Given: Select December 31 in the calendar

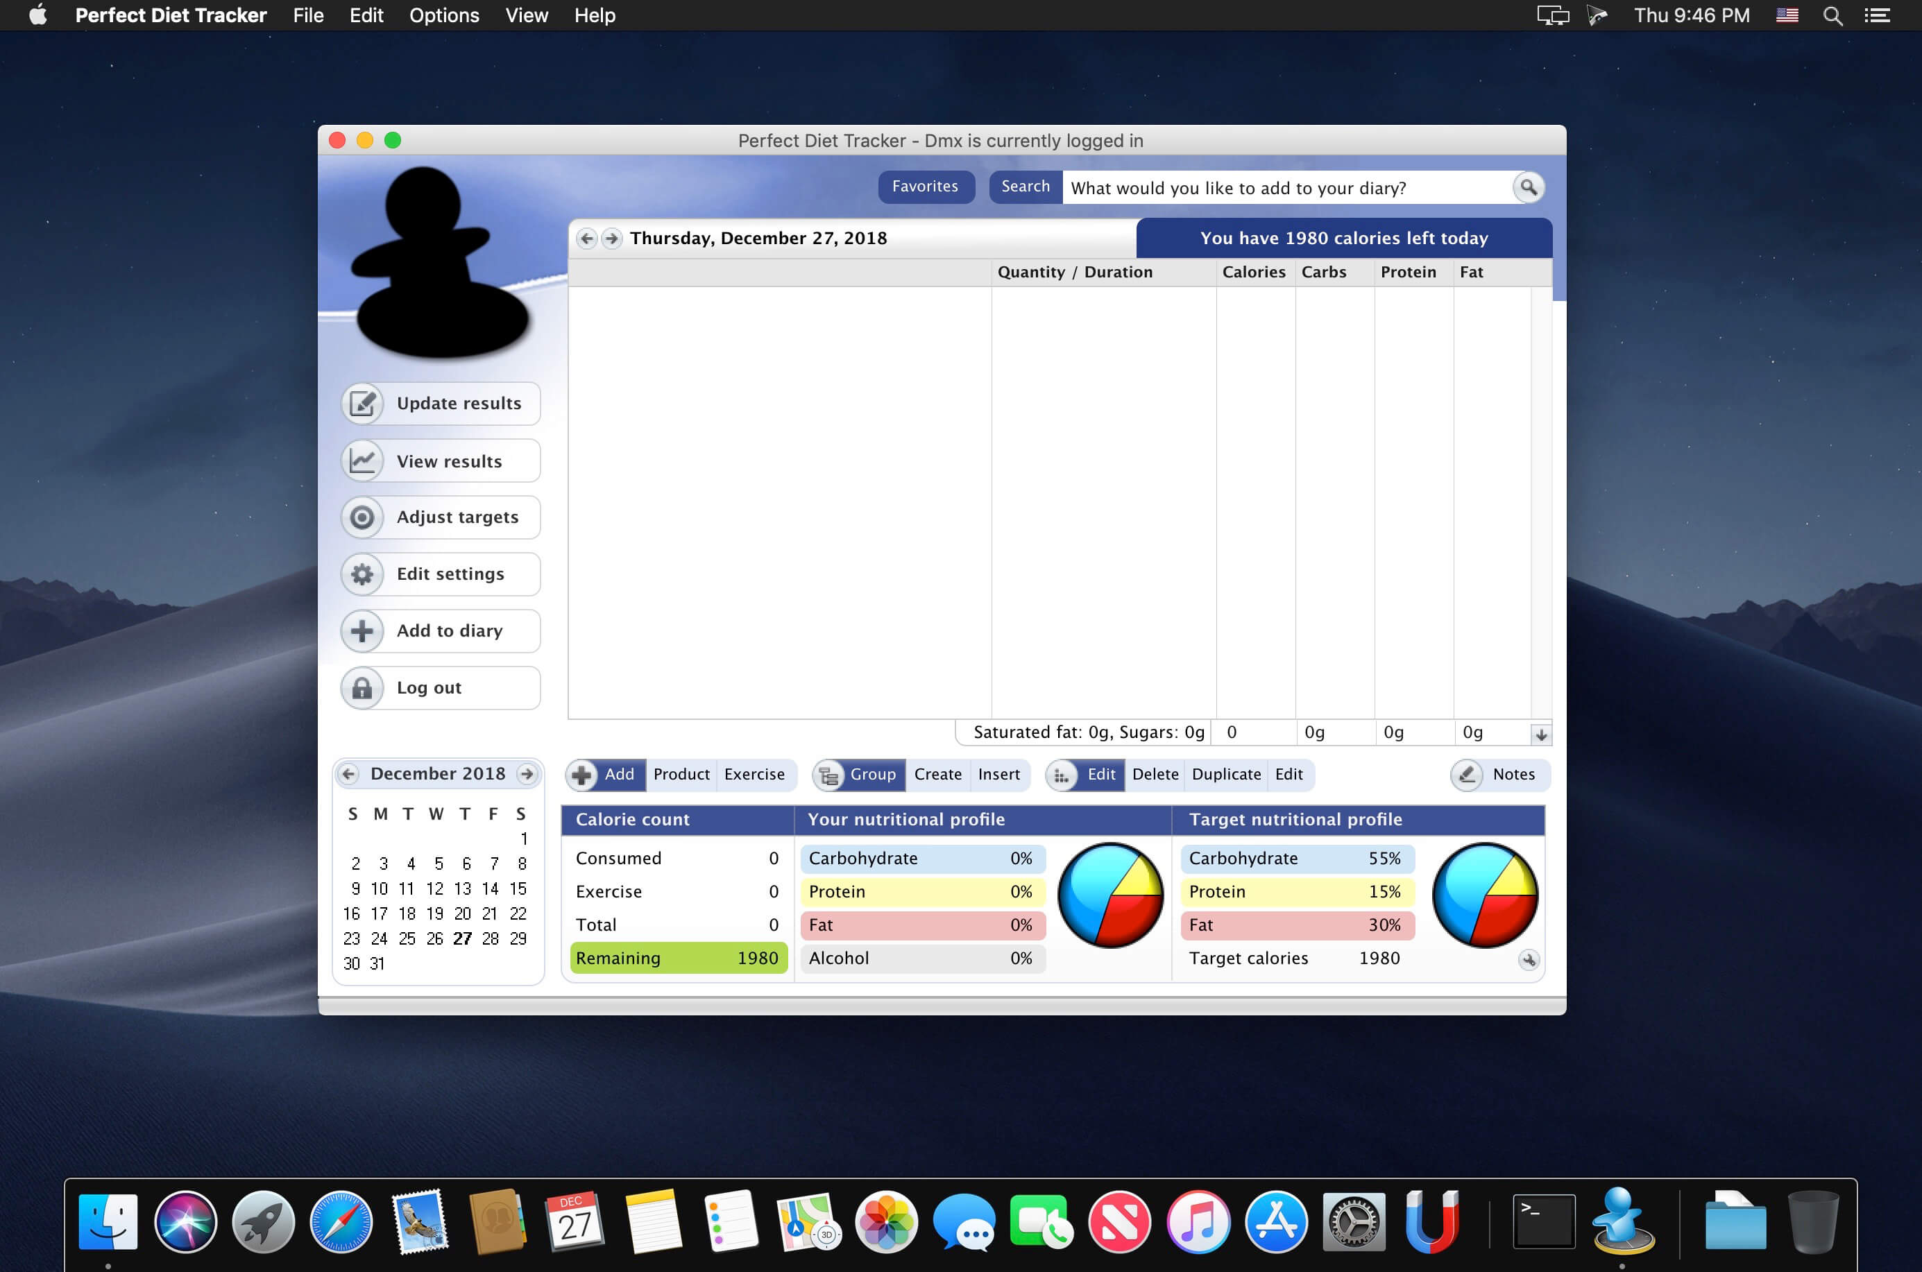Looking at the screenshot, I should (377, 964).
